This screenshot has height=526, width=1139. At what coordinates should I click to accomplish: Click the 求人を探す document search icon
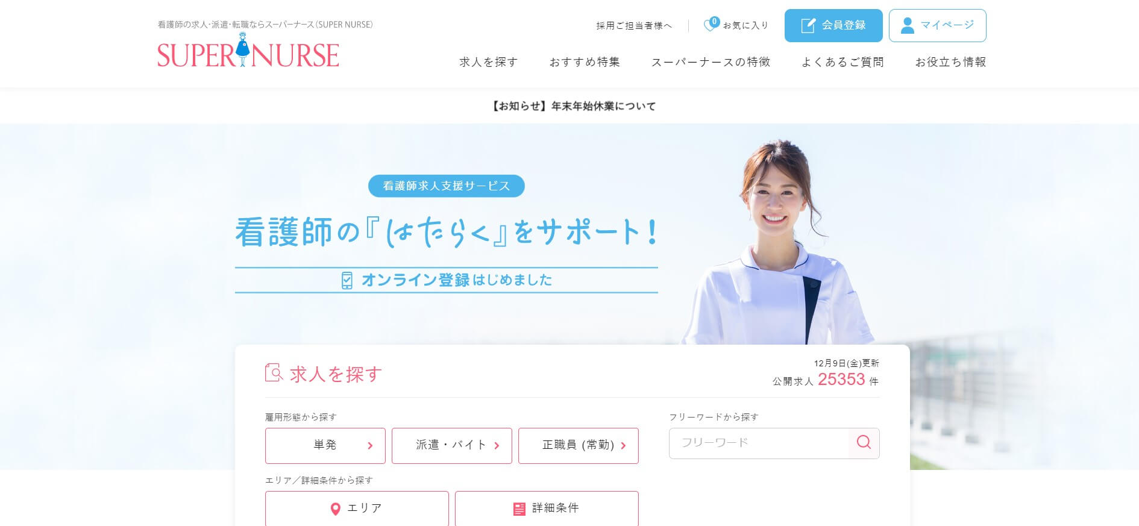pos(274,373)
